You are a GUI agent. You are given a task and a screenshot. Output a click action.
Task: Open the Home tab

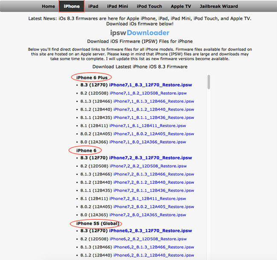click(48, 6)
